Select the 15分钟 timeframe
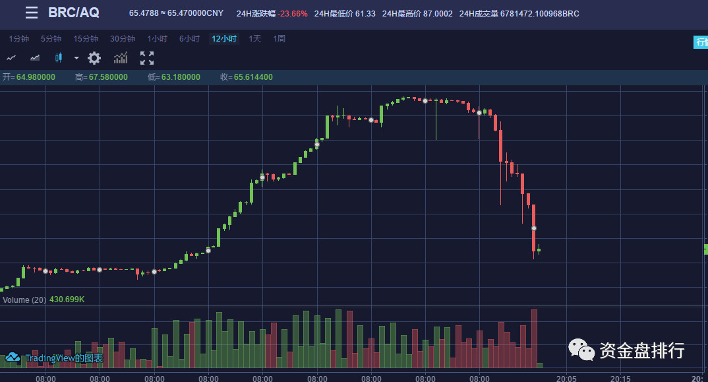 tap(86, 39)
